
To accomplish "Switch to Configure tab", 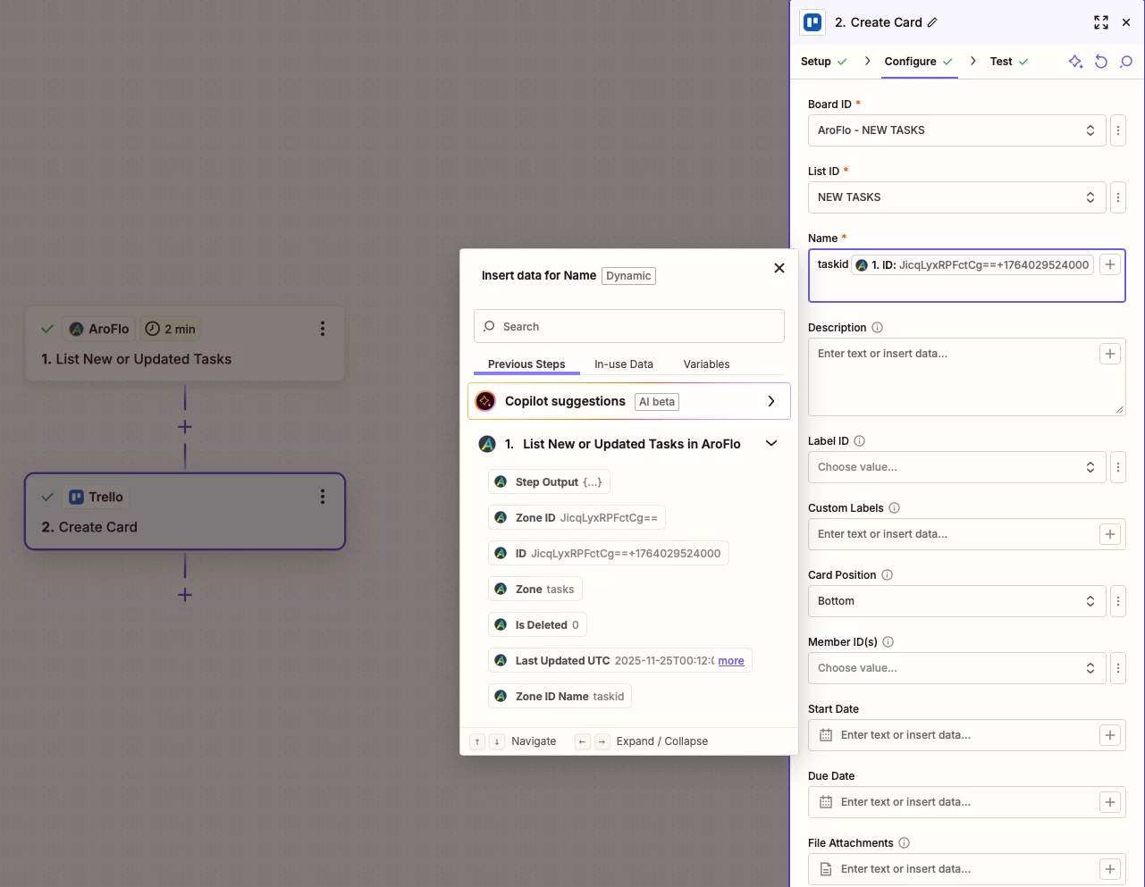I will tap(919, 62).
